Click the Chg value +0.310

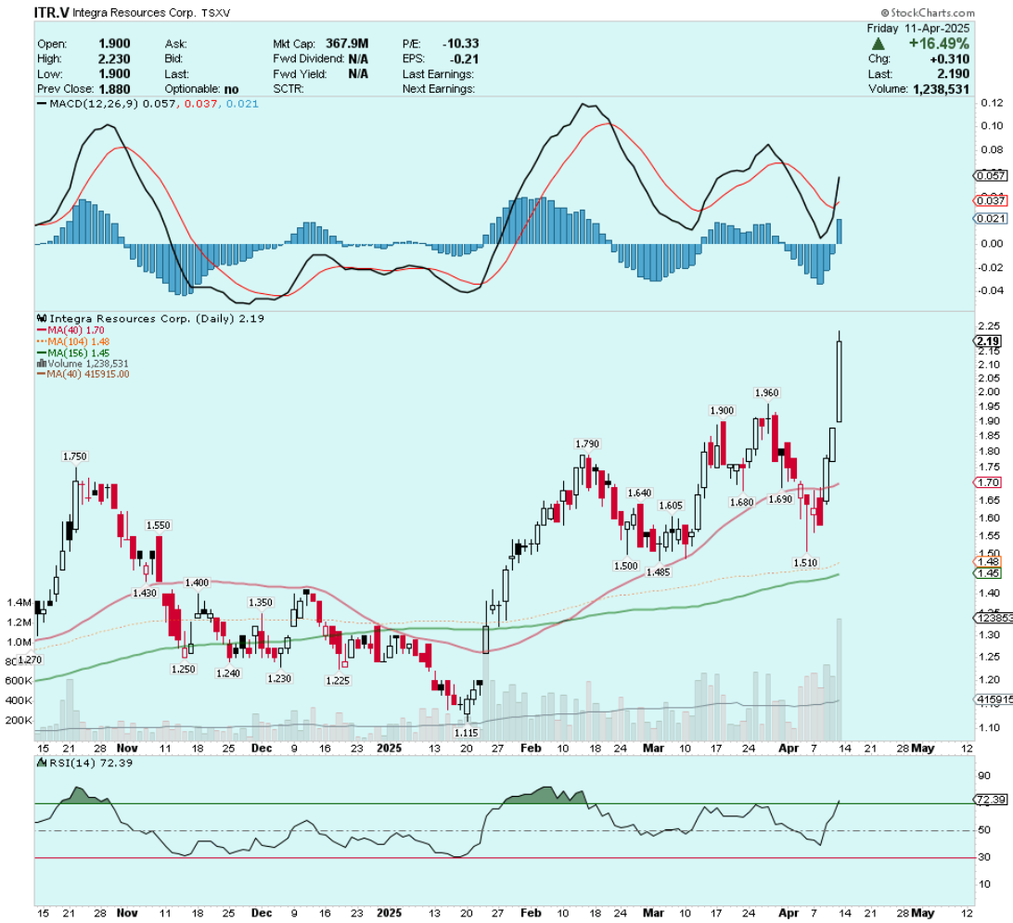coord(950,58)
